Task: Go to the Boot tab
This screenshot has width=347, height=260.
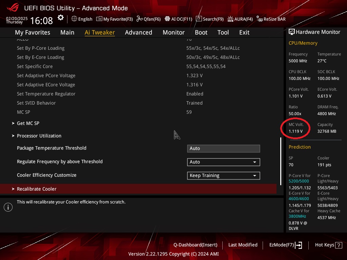Action: coord(201,32)
